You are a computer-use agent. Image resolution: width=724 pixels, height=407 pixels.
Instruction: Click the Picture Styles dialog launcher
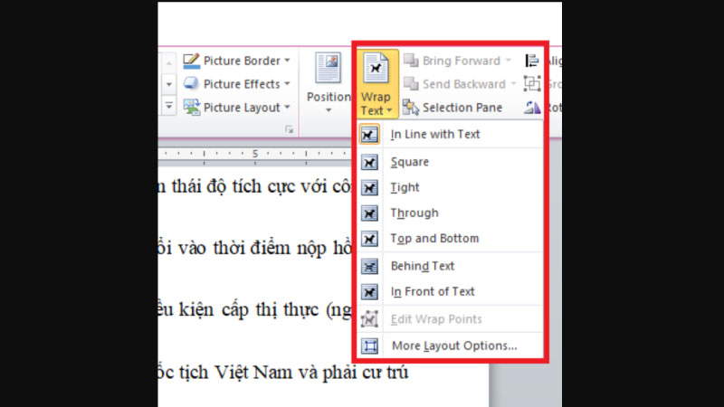tap(290, 130)
